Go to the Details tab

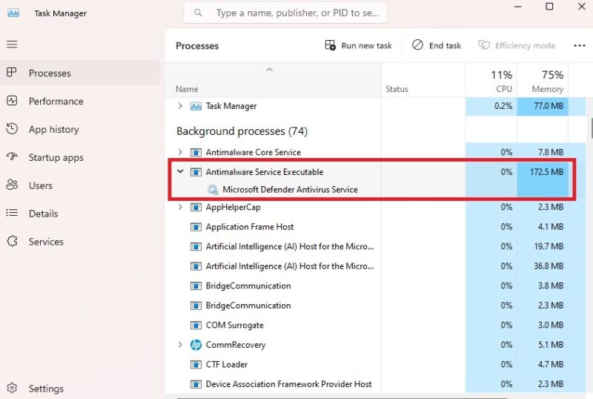(44, 214)
